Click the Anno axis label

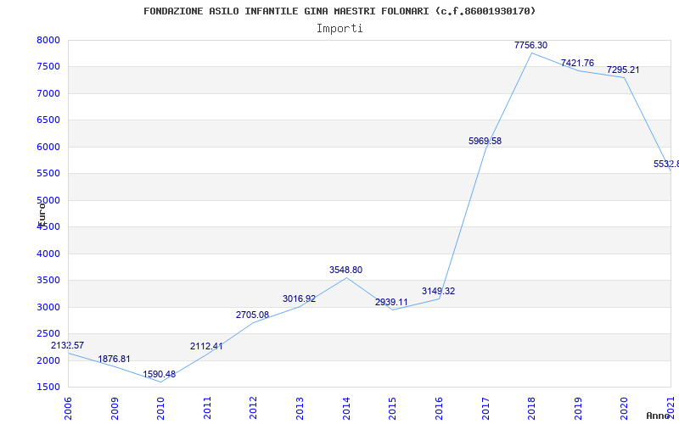[x=659, y=416]
